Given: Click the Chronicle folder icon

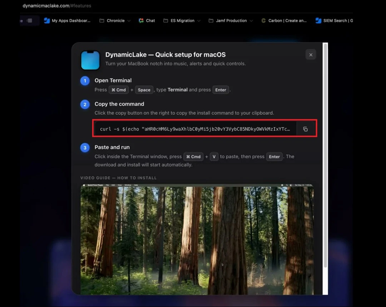Looking at the screenshot, I should click(102, 21).
